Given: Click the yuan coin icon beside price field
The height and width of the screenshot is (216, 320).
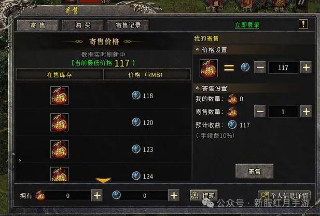Looking at the screenshot, I should (245, 67).
